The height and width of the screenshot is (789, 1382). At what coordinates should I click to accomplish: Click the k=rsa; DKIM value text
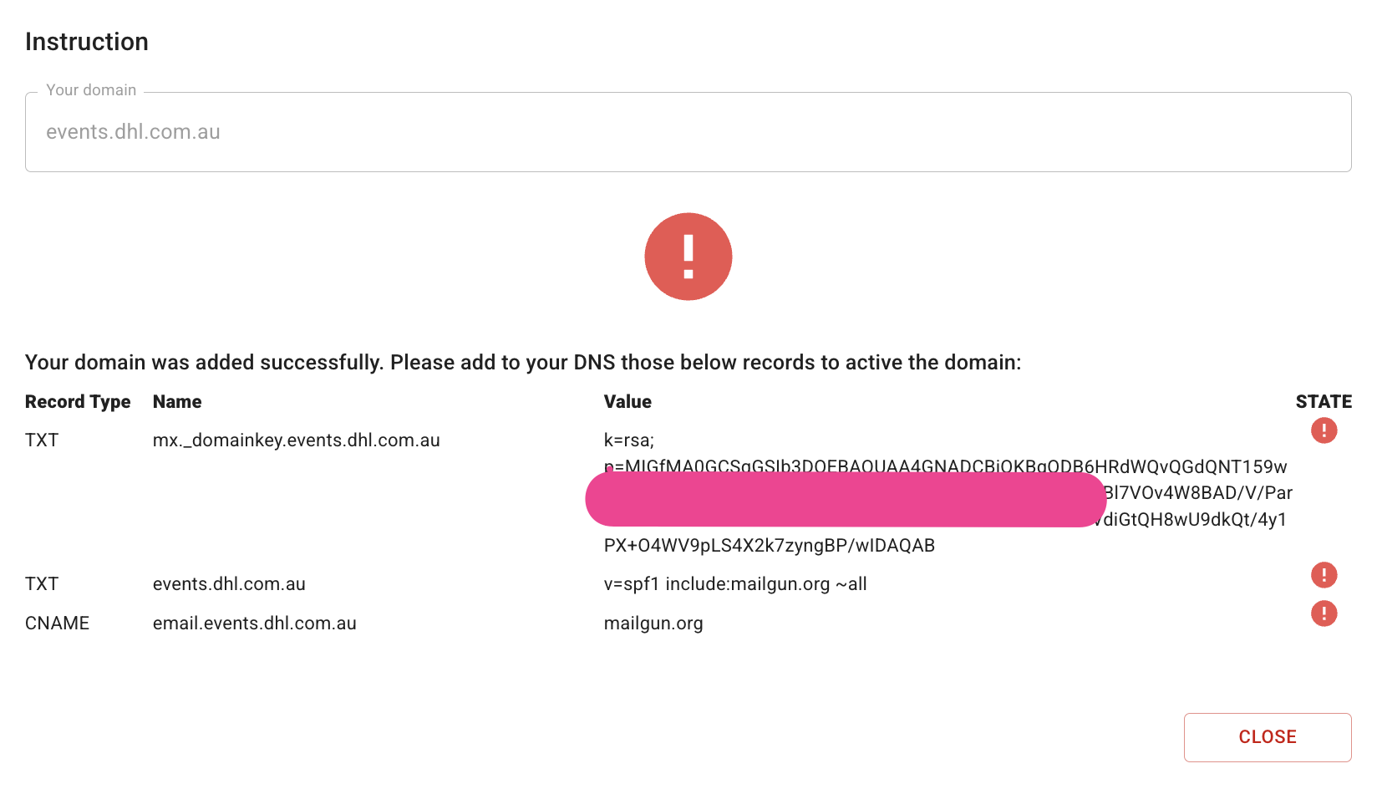[628, 440]
